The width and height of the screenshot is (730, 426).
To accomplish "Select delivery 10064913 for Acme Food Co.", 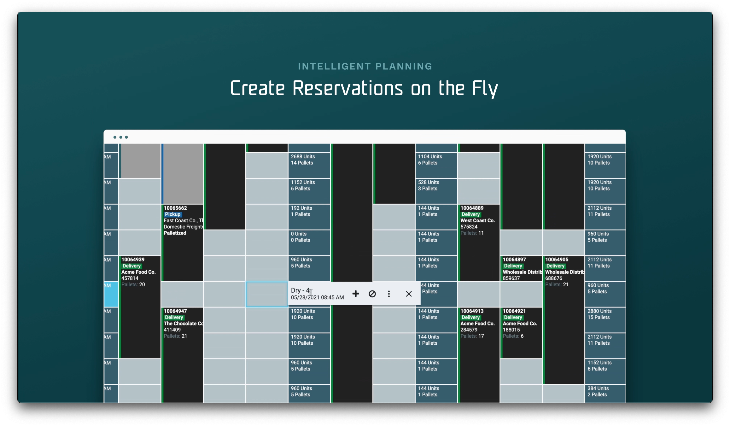I will coord(478,323).
